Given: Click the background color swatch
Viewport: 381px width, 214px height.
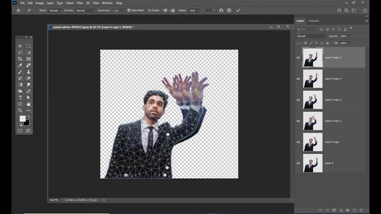Looking at the screenshot, I should (27, 123).
